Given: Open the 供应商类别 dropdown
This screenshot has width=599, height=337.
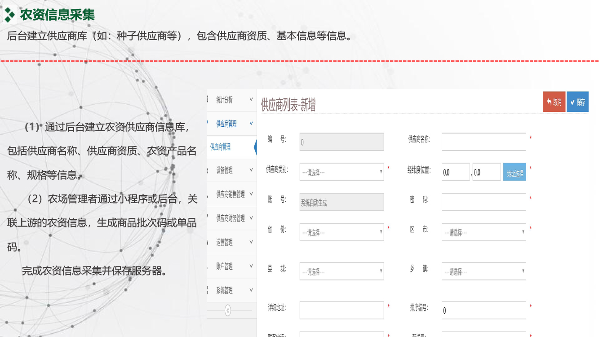Looking at the screenshot, I should pyautogui.click(x=342, y=172).
